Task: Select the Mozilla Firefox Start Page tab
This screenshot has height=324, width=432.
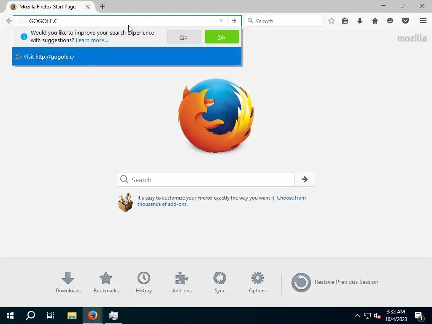Action: coord(47,7)
